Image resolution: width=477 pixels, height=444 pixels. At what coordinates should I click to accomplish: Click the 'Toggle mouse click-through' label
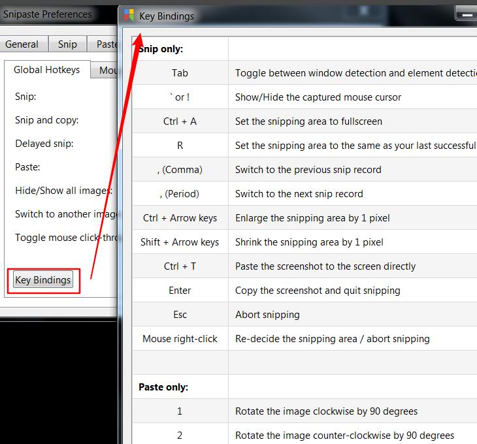[66, 238]
